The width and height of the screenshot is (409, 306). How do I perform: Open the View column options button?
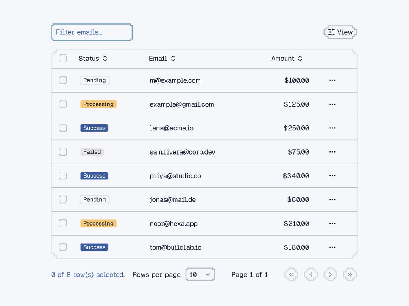pos(340,32)
